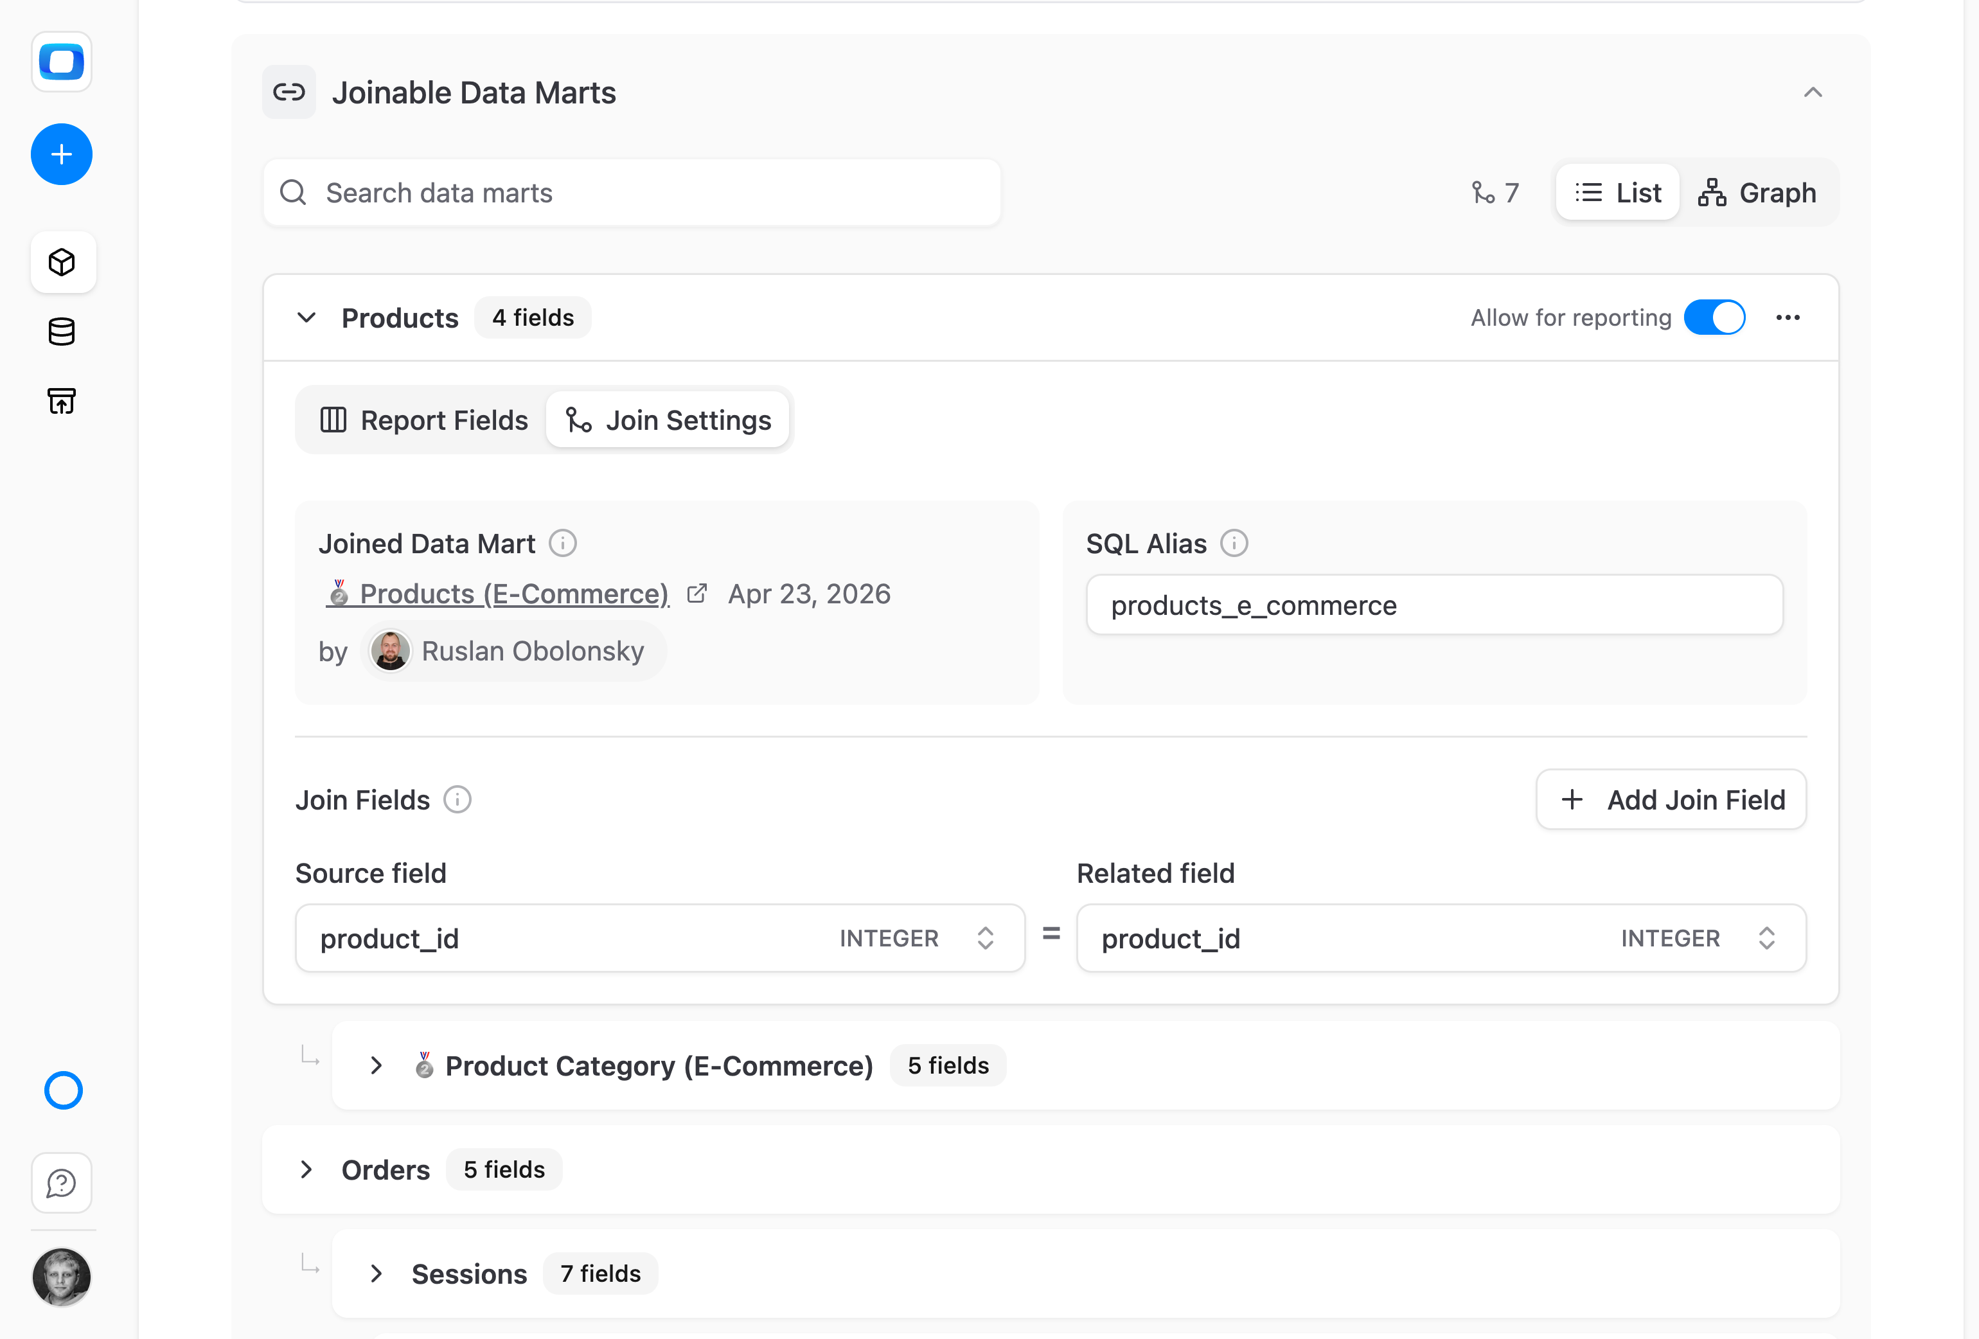Select the Graph view tab
The height and width of the screenshot is (1339, 1979).
click(1757, 193)
